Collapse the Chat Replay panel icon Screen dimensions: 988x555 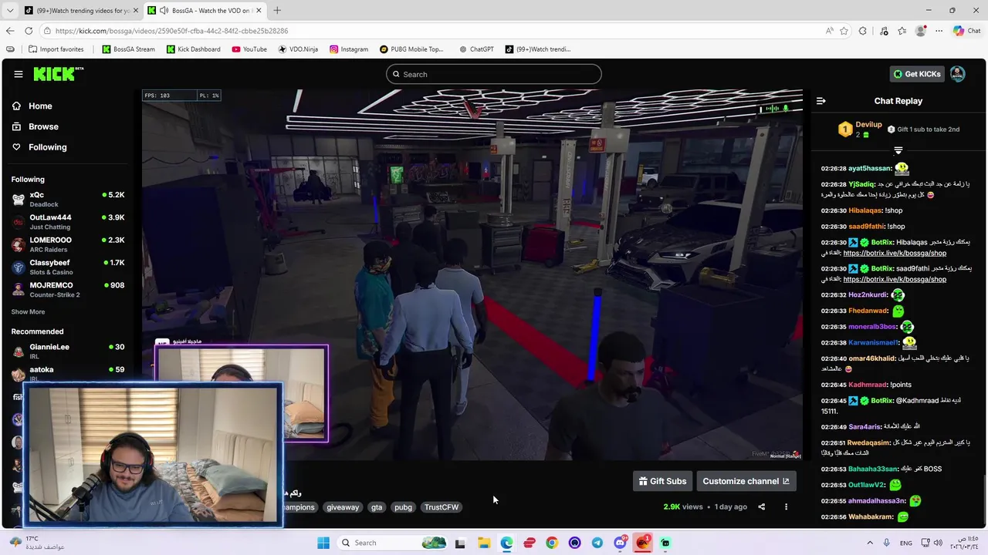(x=821, y=101)
